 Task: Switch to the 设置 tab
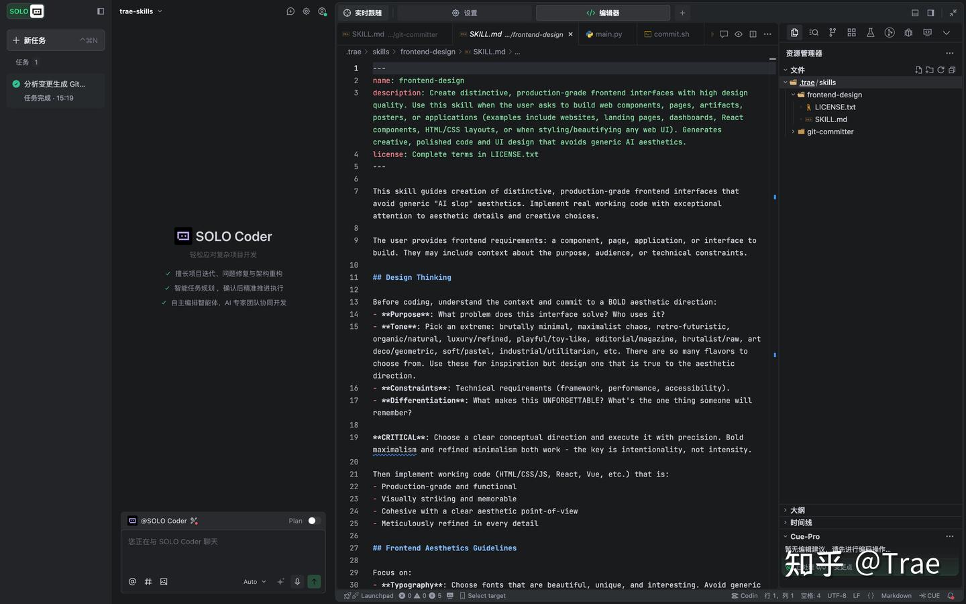pyautogui.click(x=464, y=13)
